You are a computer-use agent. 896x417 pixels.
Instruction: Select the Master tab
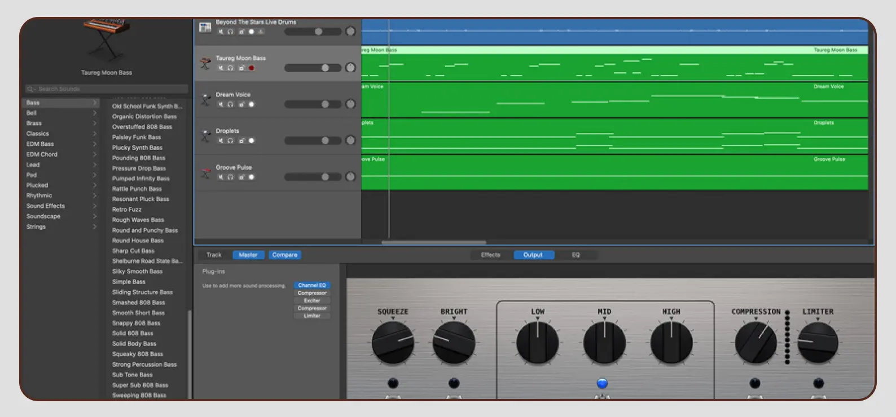[x=248, y=255]
